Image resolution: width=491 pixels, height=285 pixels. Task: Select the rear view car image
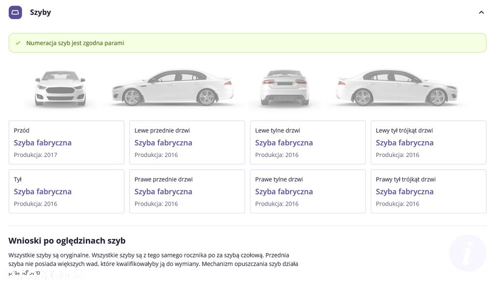[285, 88]
